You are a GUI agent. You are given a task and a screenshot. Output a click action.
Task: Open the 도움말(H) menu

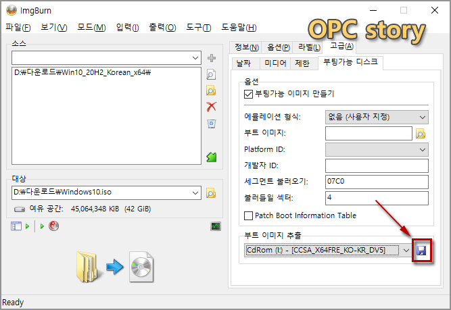[x=239, y=27]
